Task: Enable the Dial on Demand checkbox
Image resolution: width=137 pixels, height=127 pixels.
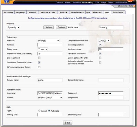Action: point(39,58)
